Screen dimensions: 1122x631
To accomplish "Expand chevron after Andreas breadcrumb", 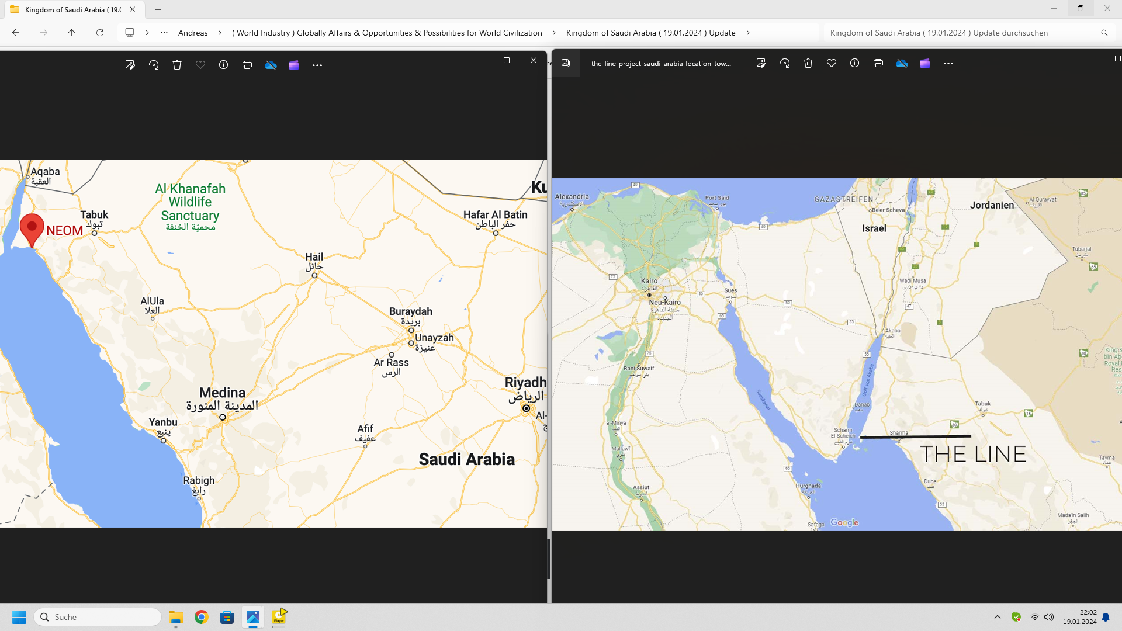I will (x=220, y=33).
